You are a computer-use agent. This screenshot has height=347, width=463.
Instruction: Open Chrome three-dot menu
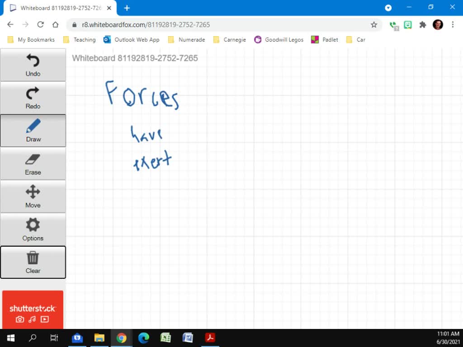click(x=453, y=25)
